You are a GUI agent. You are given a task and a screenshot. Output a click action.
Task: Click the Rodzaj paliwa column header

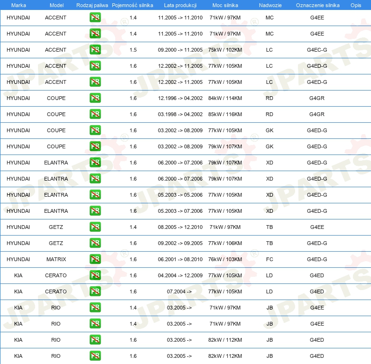[92, 5]
